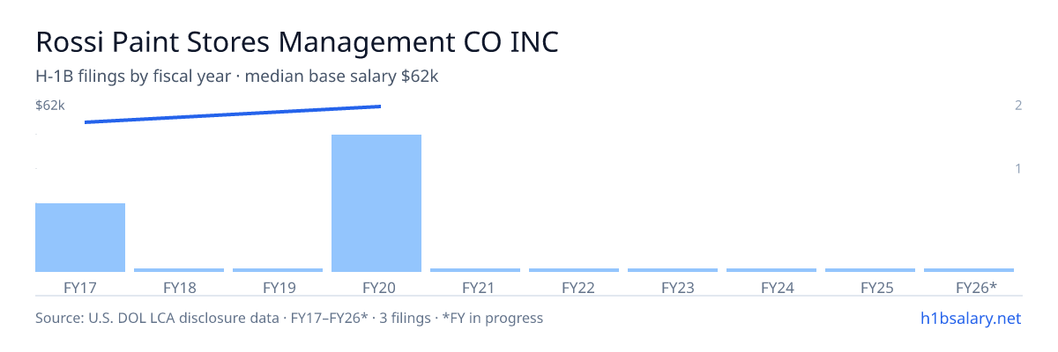Click the tall FY20 filings bar
This screenshot has height=352, width=1058.
point(376,203)
